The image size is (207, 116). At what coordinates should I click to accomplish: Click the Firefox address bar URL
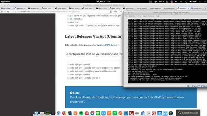click(x=48, y=12)
